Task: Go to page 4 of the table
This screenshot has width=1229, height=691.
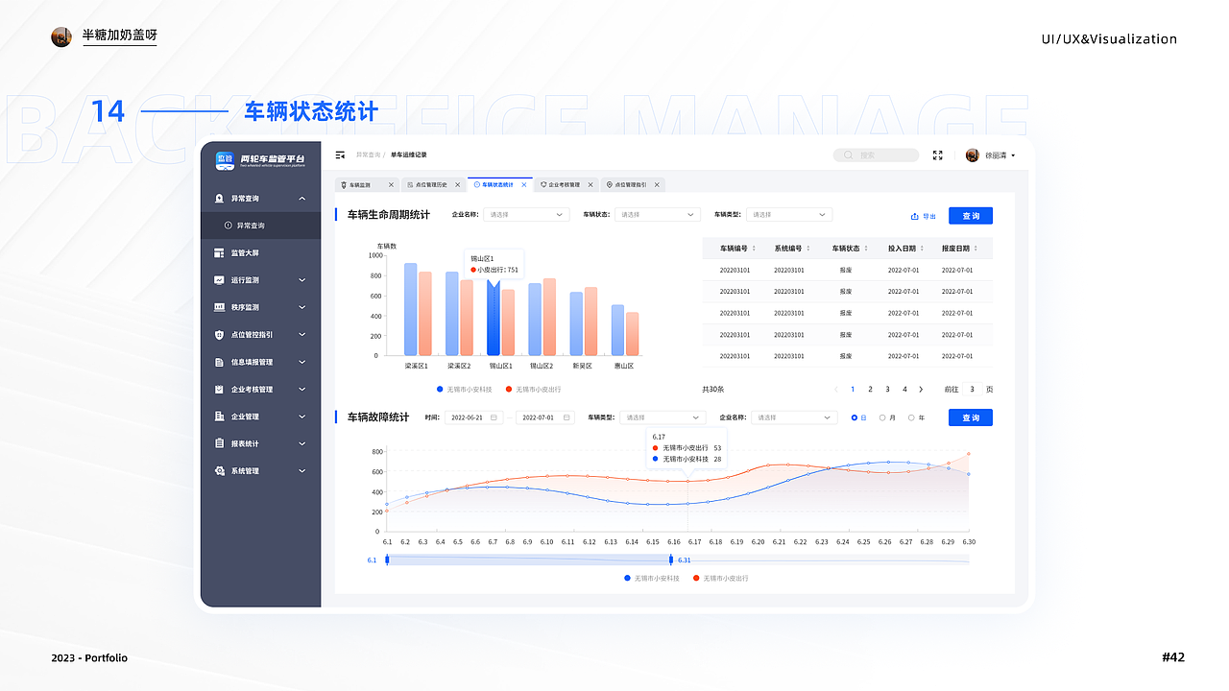Action: tap(904, 390)
